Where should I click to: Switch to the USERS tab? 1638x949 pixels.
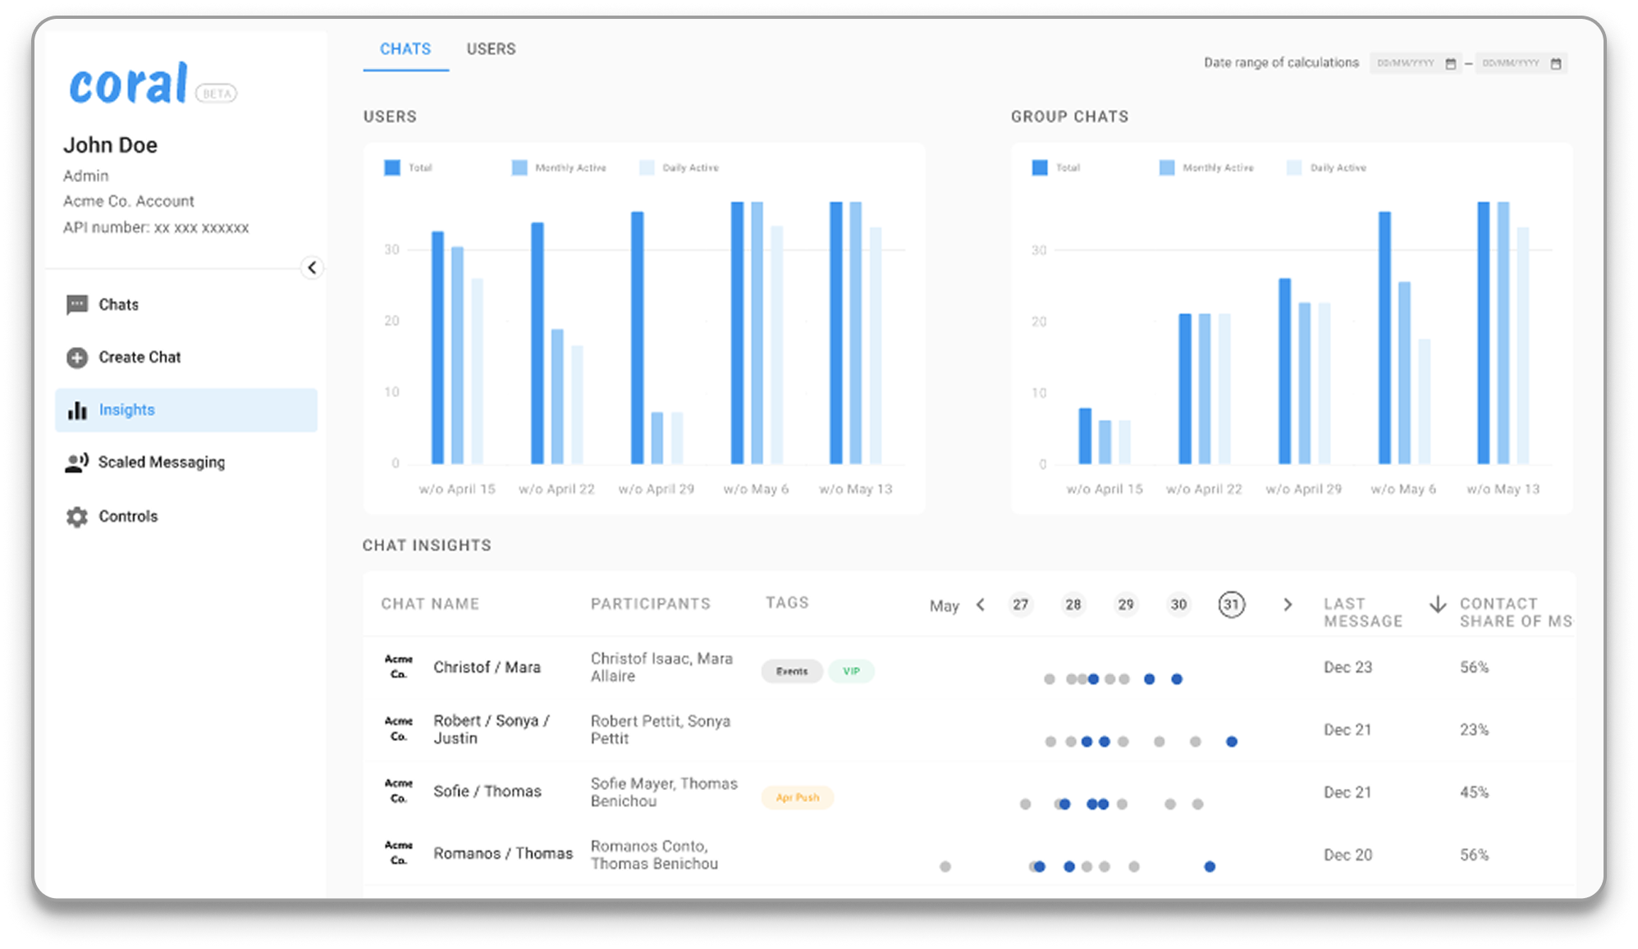click(491, 49)
